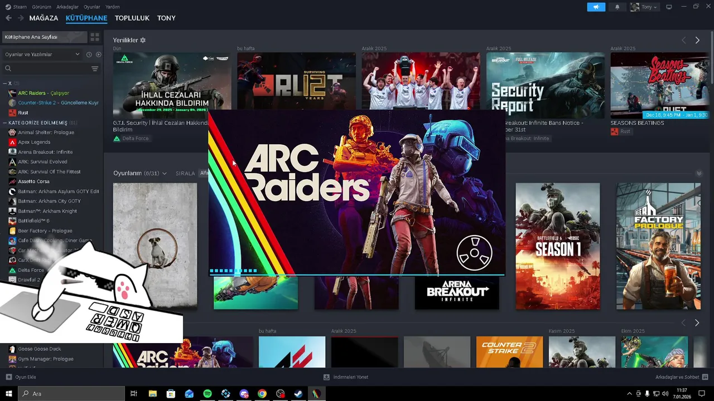Open the Görünüm menu
This screenshot has height=401, width=714.
[x=42, y=7]
